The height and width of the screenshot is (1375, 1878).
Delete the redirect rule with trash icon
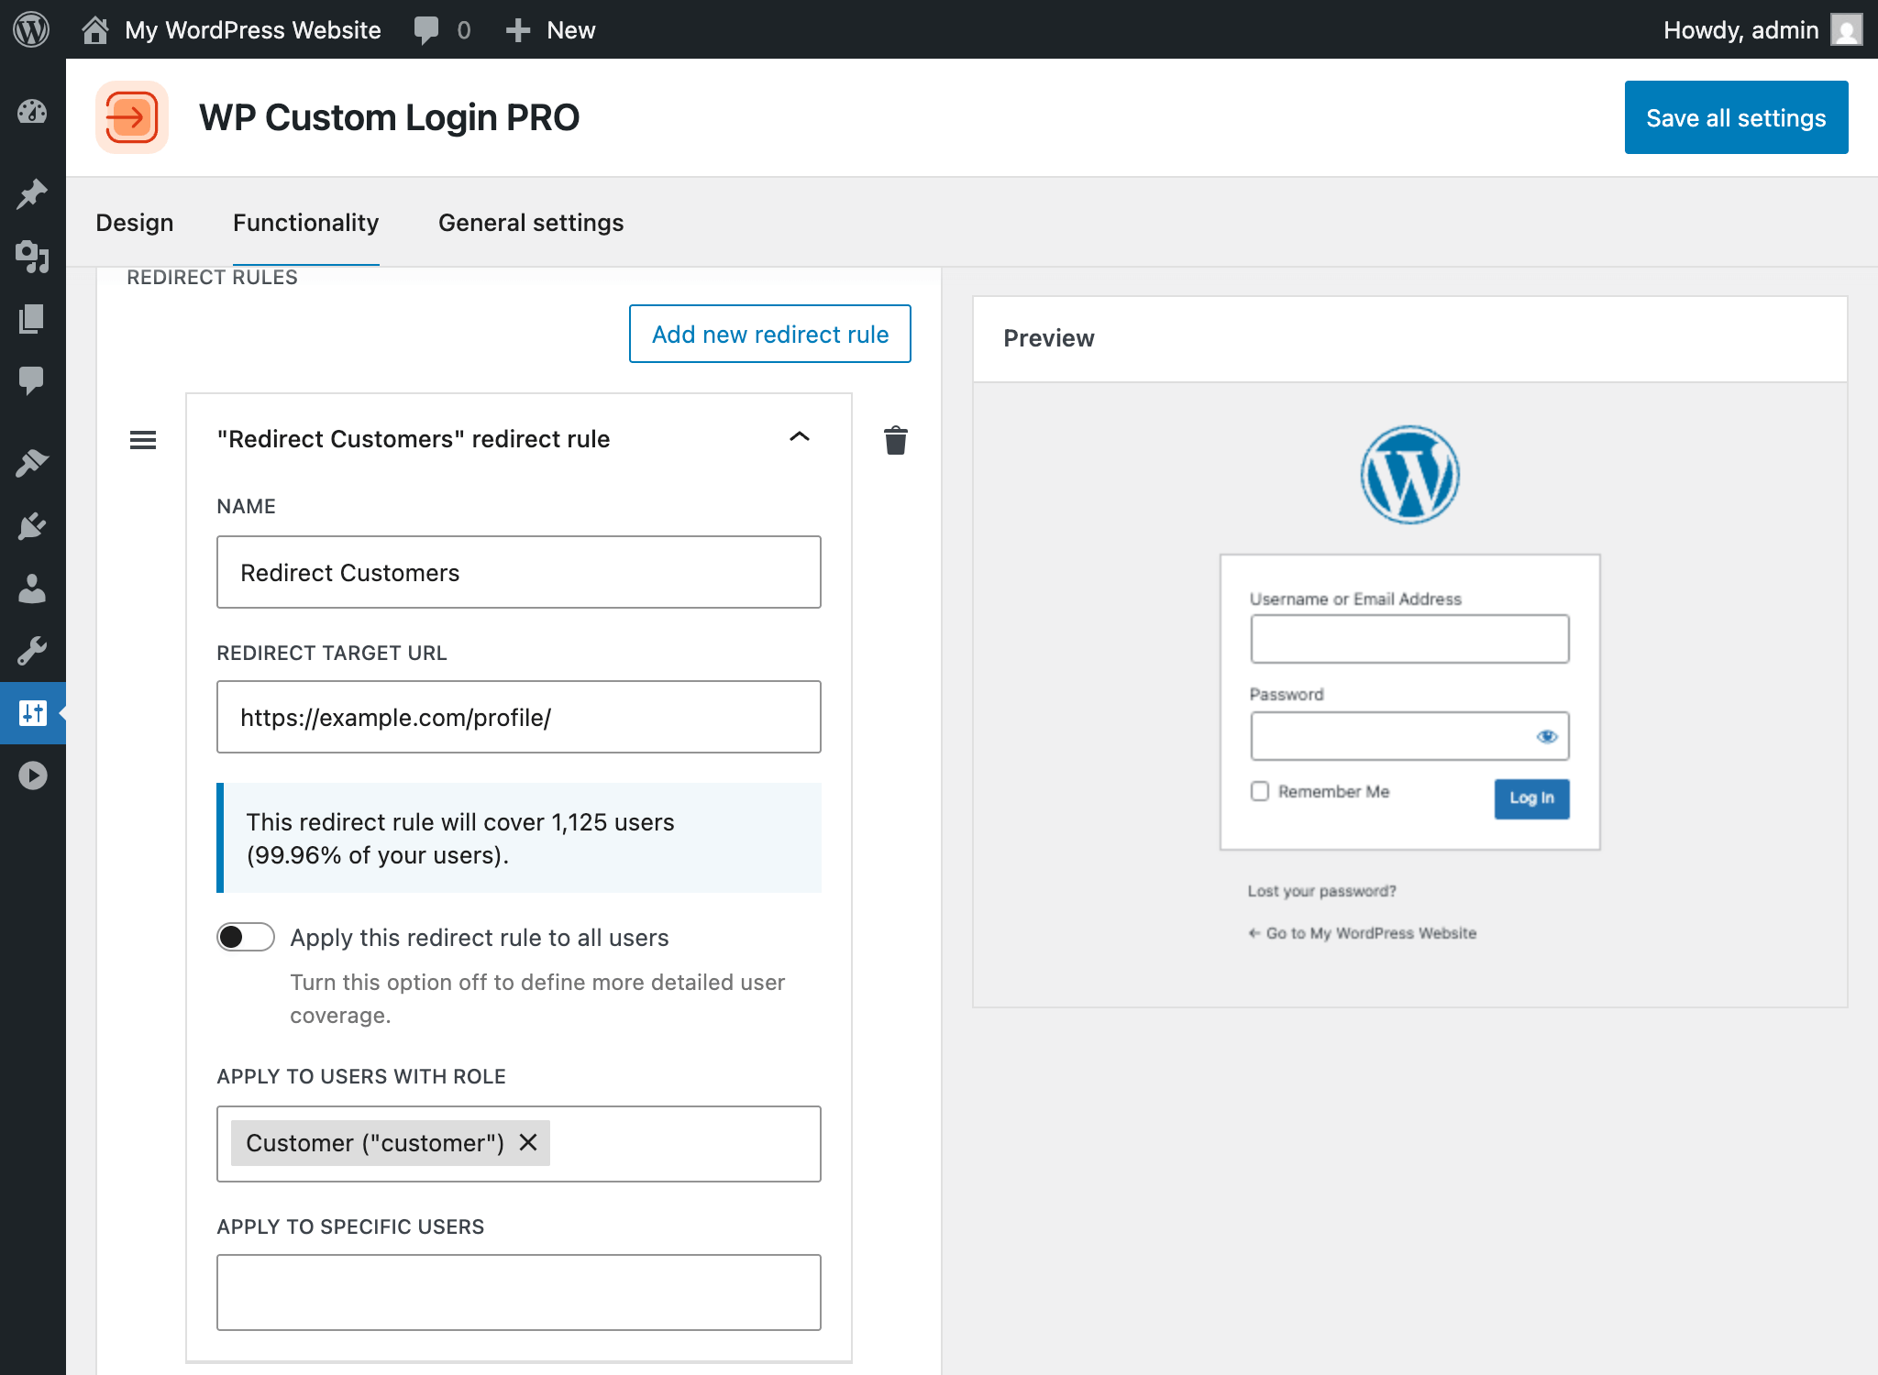click(895, 440)
